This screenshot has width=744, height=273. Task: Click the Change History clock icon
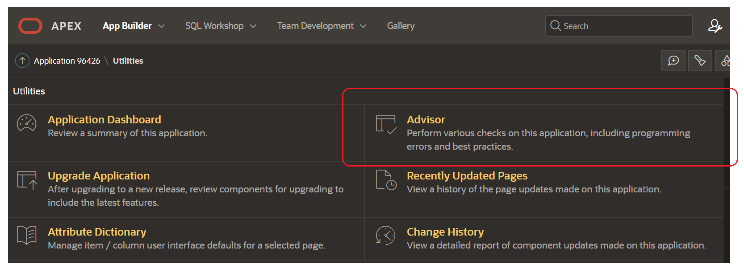(x=385, y=235)
